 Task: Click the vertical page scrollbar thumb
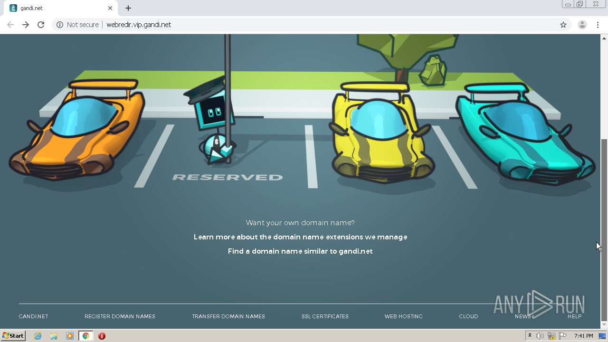coord(604,229)
